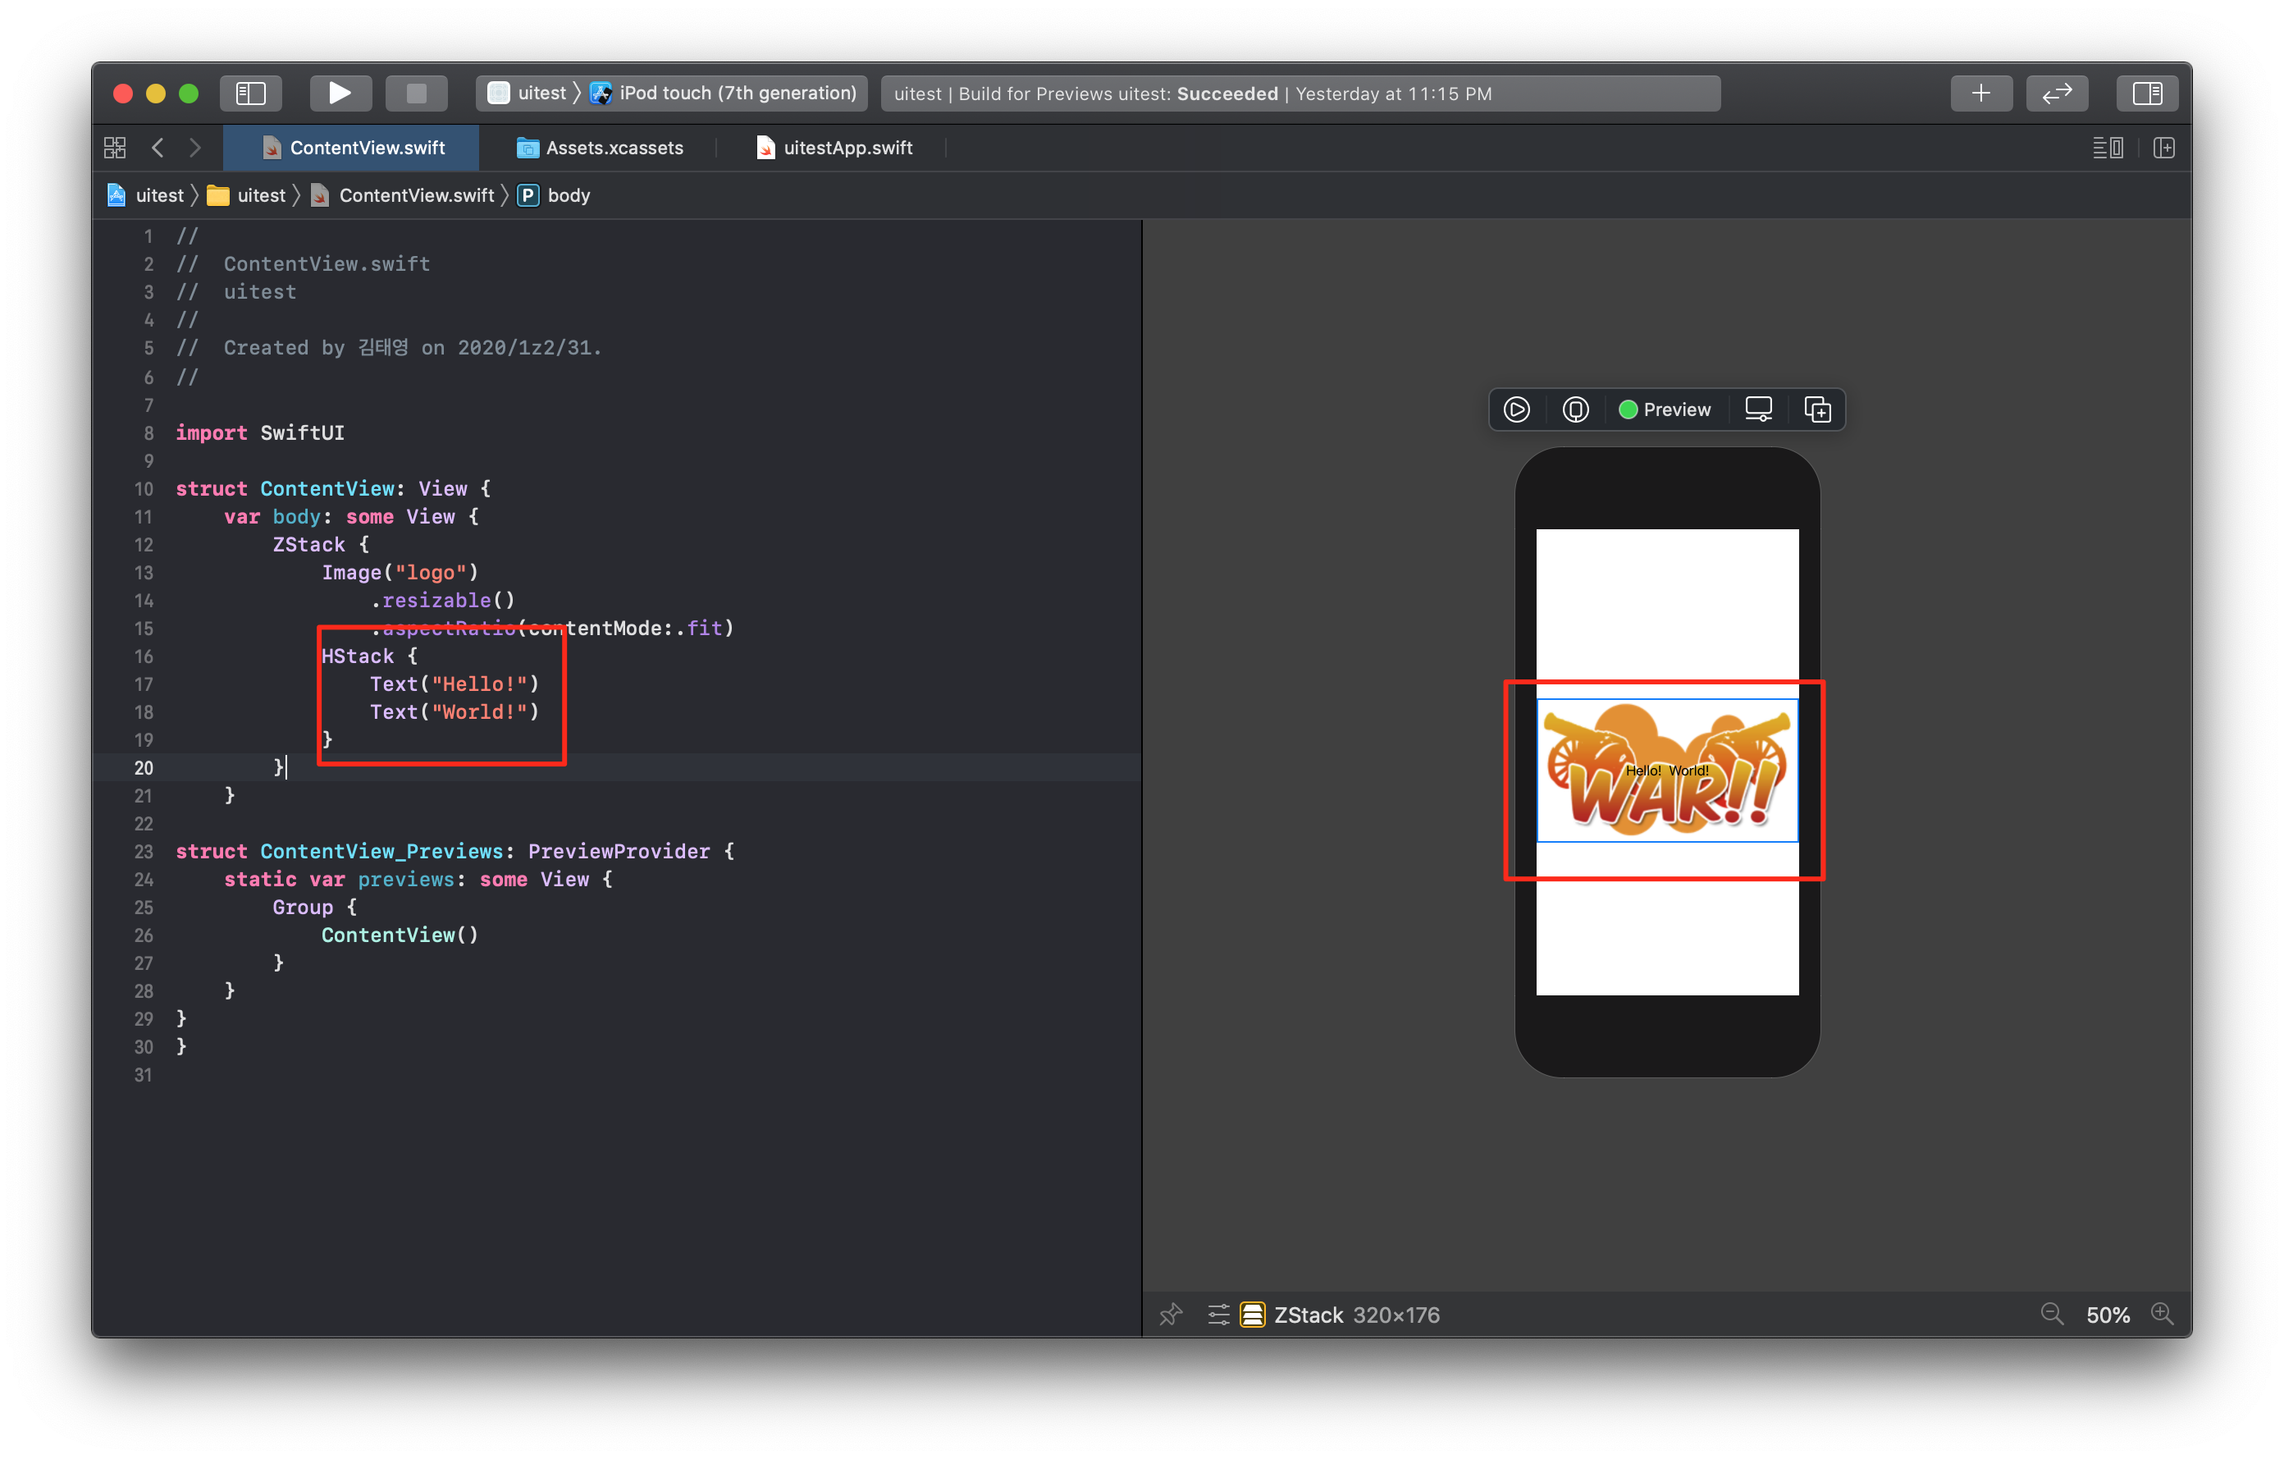Open the Library with plus button
Image resolution: width=2284 pixels, height=1459 pixels.
point(1980,93)
